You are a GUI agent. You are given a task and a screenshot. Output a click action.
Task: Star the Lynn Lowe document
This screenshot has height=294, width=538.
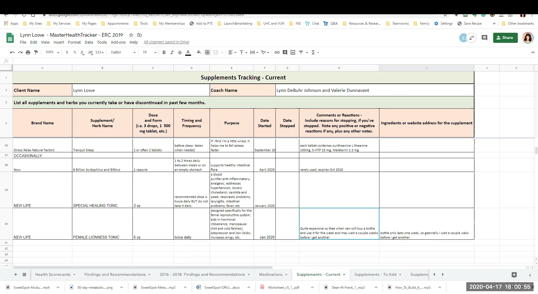pos(131,35)
